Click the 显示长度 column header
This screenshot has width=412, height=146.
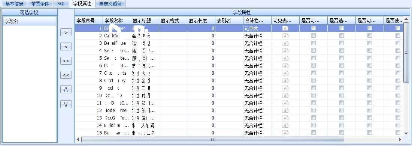point(201,21)
